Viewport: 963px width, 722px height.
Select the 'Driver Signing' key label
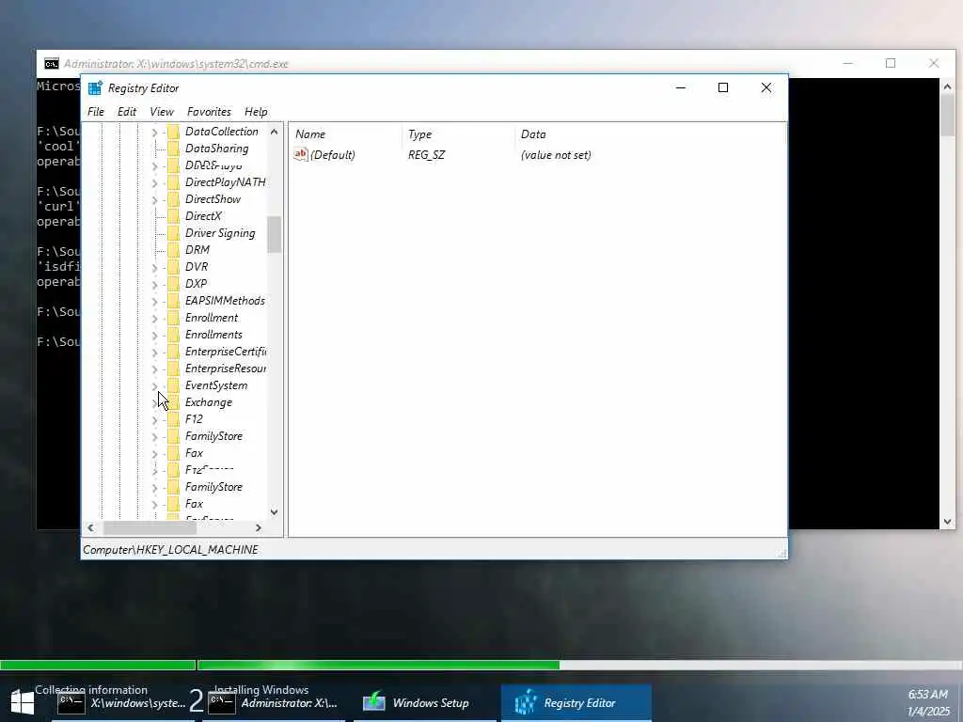220,233
